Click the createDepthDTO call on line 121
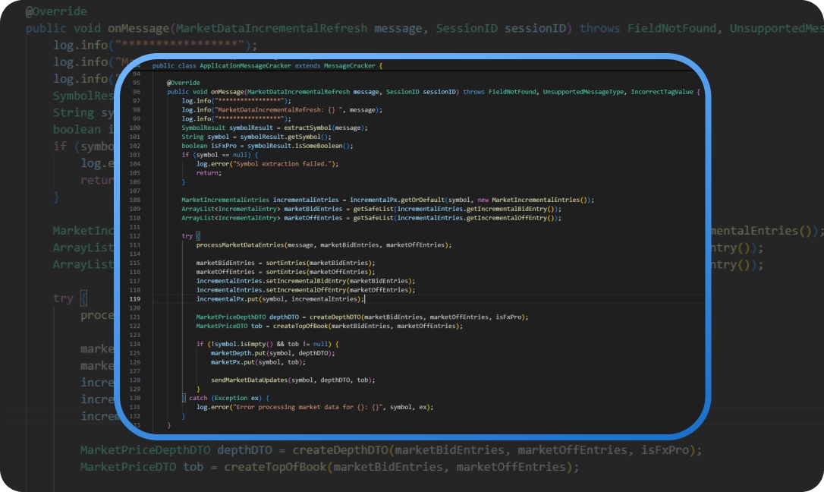 [337, 315]
